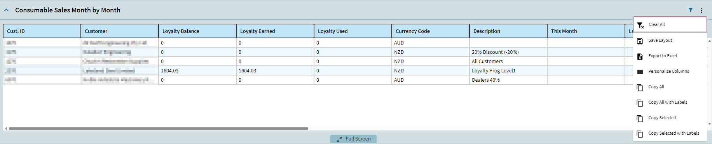The width and height of the screenshot is (712, 144).
Task: Click the menu's scroll up arrow
Action: (710, 41)
